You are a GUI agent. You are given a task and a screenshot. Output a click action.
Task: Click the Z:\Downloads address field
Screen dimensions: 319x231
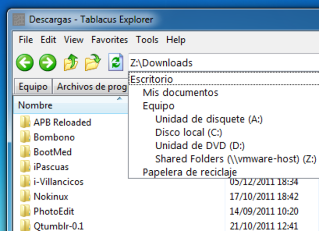tap(223, 63)
